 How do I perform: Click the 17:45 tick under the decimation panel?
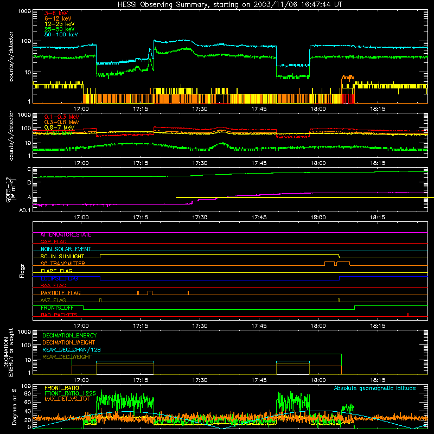point(259,380)
